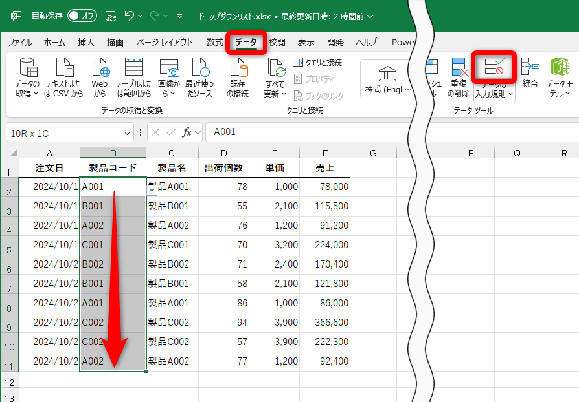Select column F header

(x=324, y=153)
